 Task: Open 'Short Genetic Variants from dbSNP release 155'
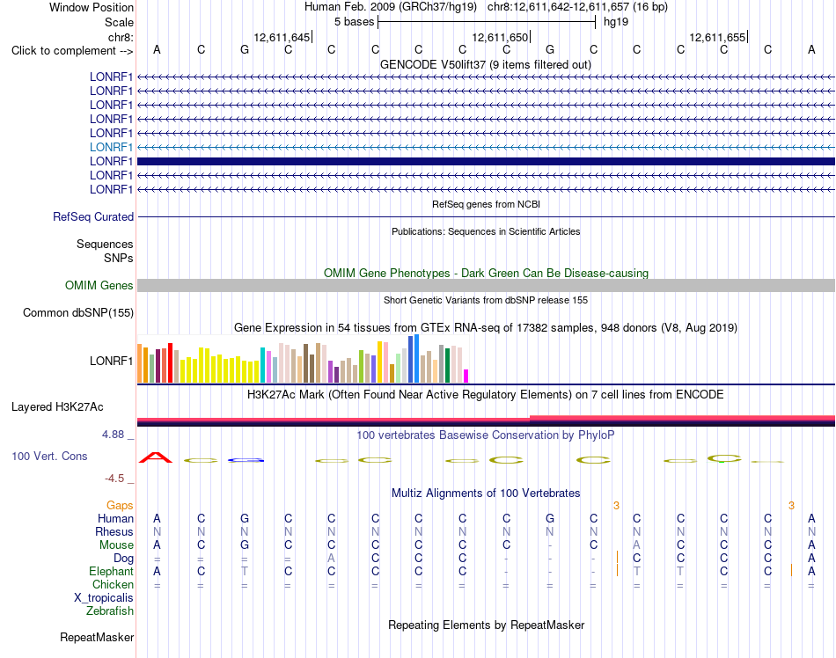point(486,300)
